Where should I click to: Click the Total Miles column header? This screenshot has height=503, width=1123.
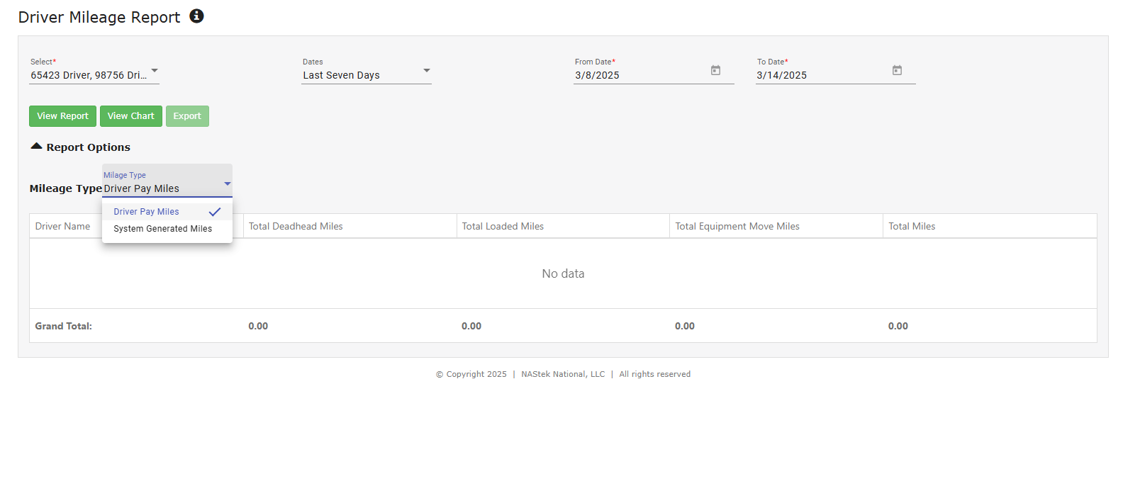tap(912, 227)
